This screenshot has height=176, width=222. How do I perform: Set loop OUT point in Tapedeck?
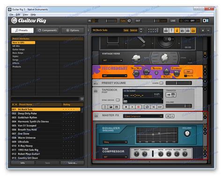coord(160,107)
